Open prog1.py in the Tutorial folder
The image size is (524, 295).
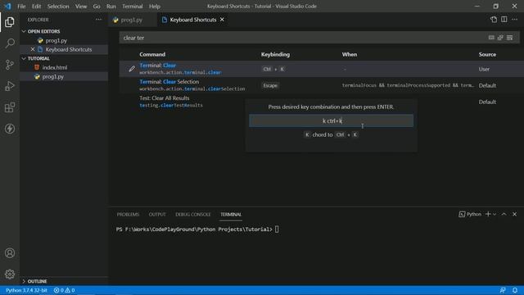click(x=52, y=76)
